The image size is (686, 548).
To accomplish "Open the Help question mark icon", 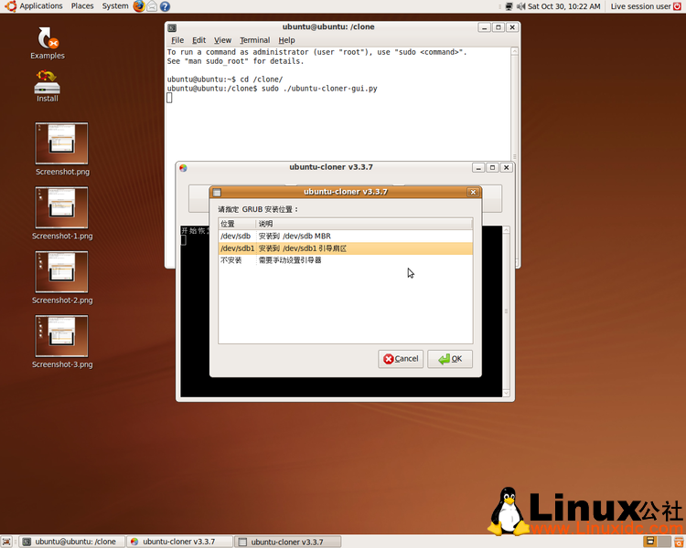I will point(165,6).
